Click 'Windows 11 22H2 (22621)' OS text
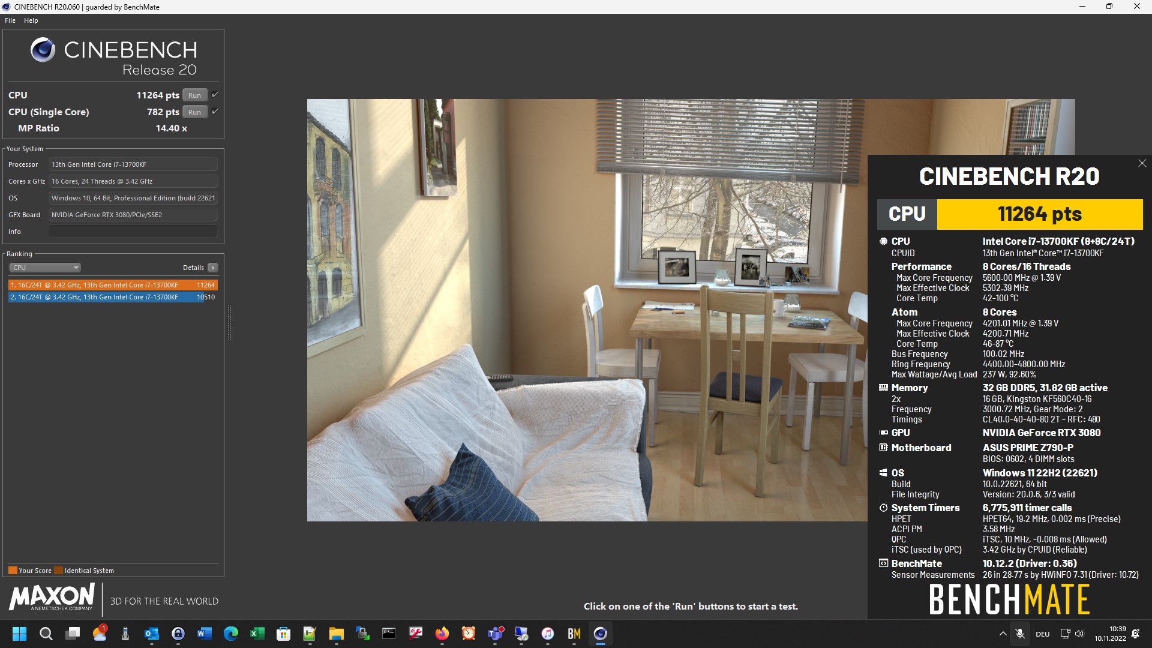The height and width of the screenshot is (648, 1152). [x=1040, y=473]
